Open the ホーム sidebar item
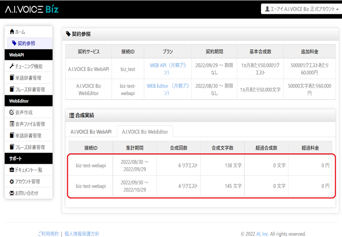 [x=28, y=32]
